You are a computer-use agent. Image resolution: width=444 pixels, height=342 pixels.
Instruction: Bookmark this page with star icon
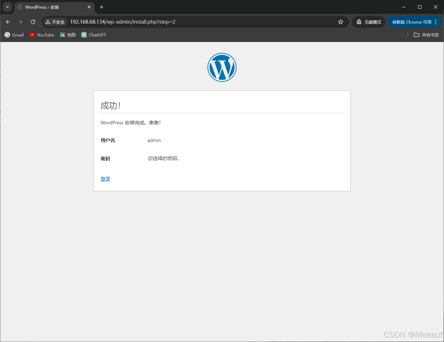[x=341, y=22]
